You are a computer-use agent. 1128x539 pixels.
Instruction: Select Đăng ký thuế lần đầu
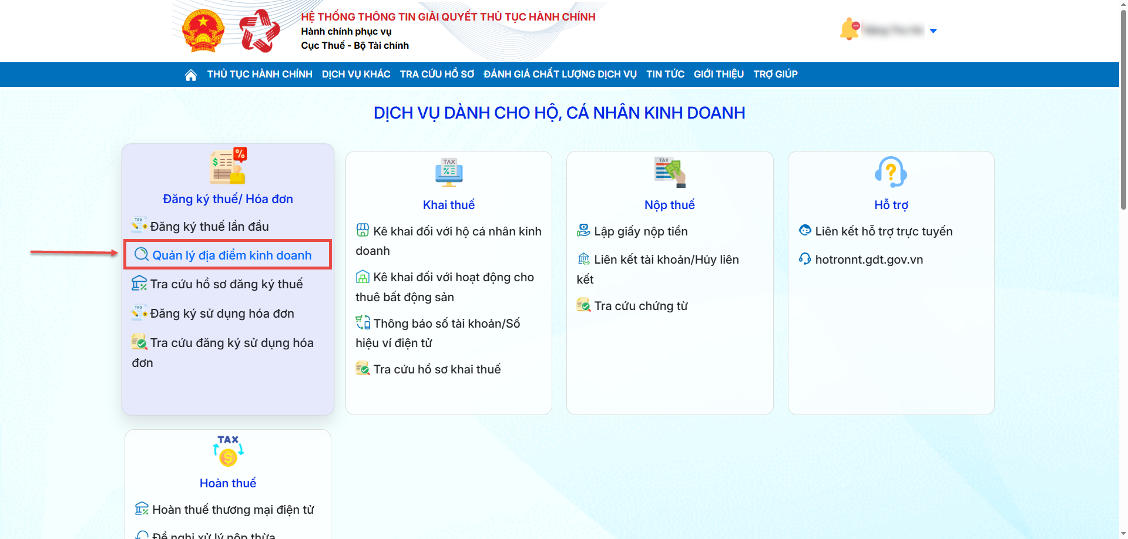(209, 227)
